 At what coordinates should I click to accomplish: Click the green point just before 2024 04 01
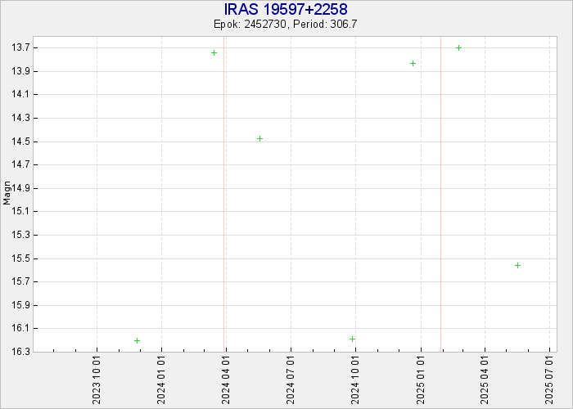pos(214,52)
